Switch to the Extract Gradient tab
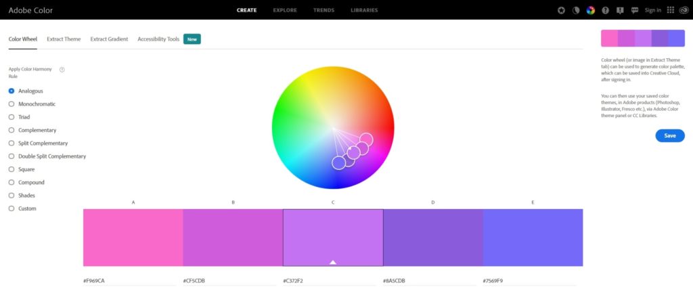 [109, 39]
